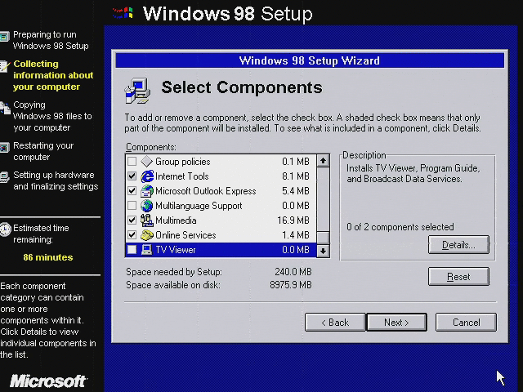The height and width of the screenshot is (392, 523).
Task: Click the Select Components computer icon
Action: tap(137, 91)
